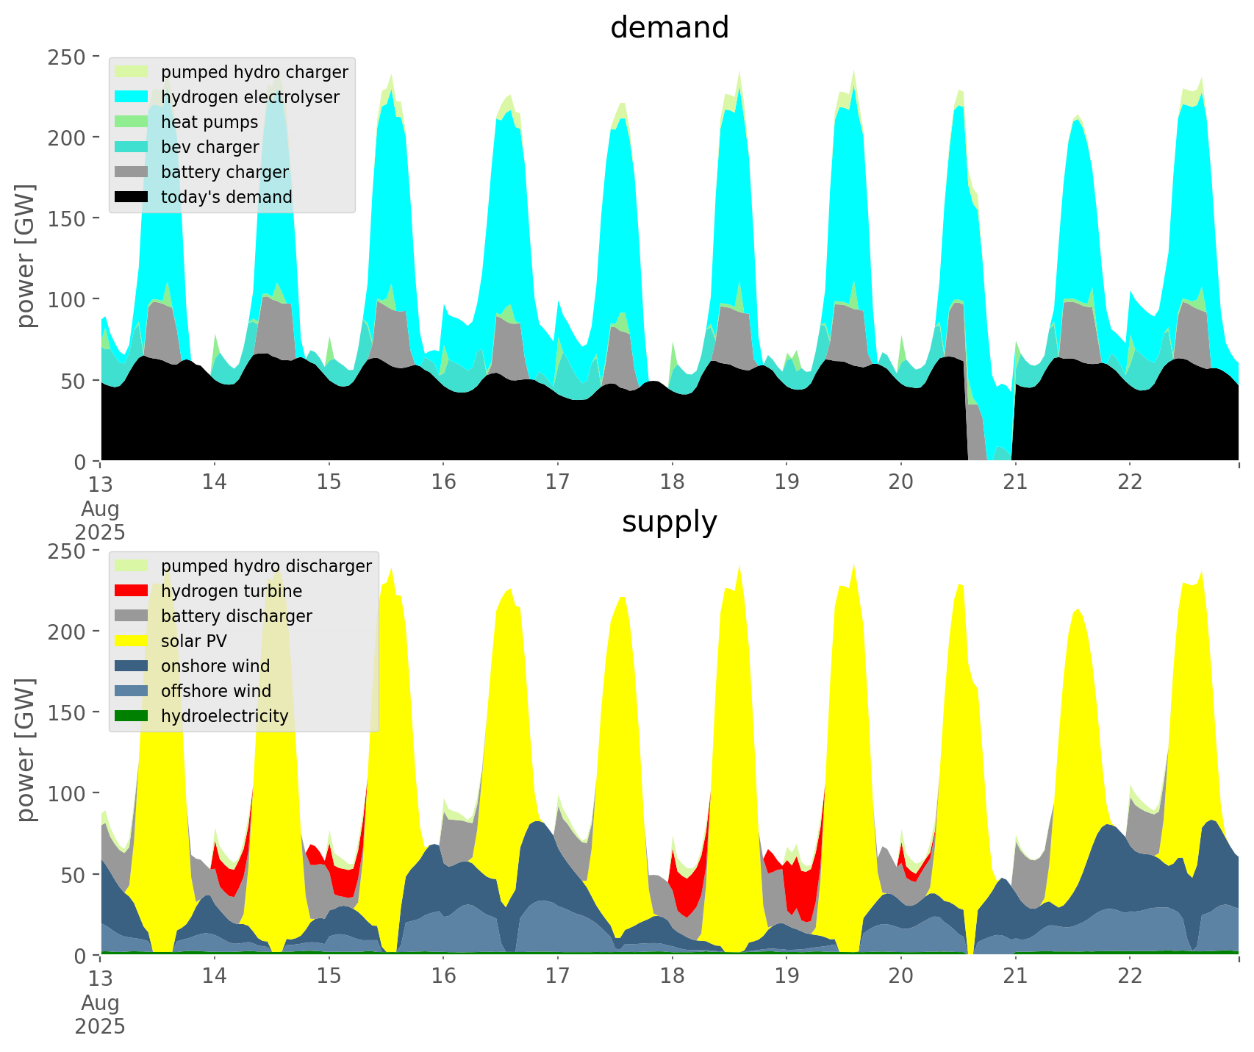Click the bev charger legend label
The width and height of the screenshot is (1254, 1052).
point(209,147)
